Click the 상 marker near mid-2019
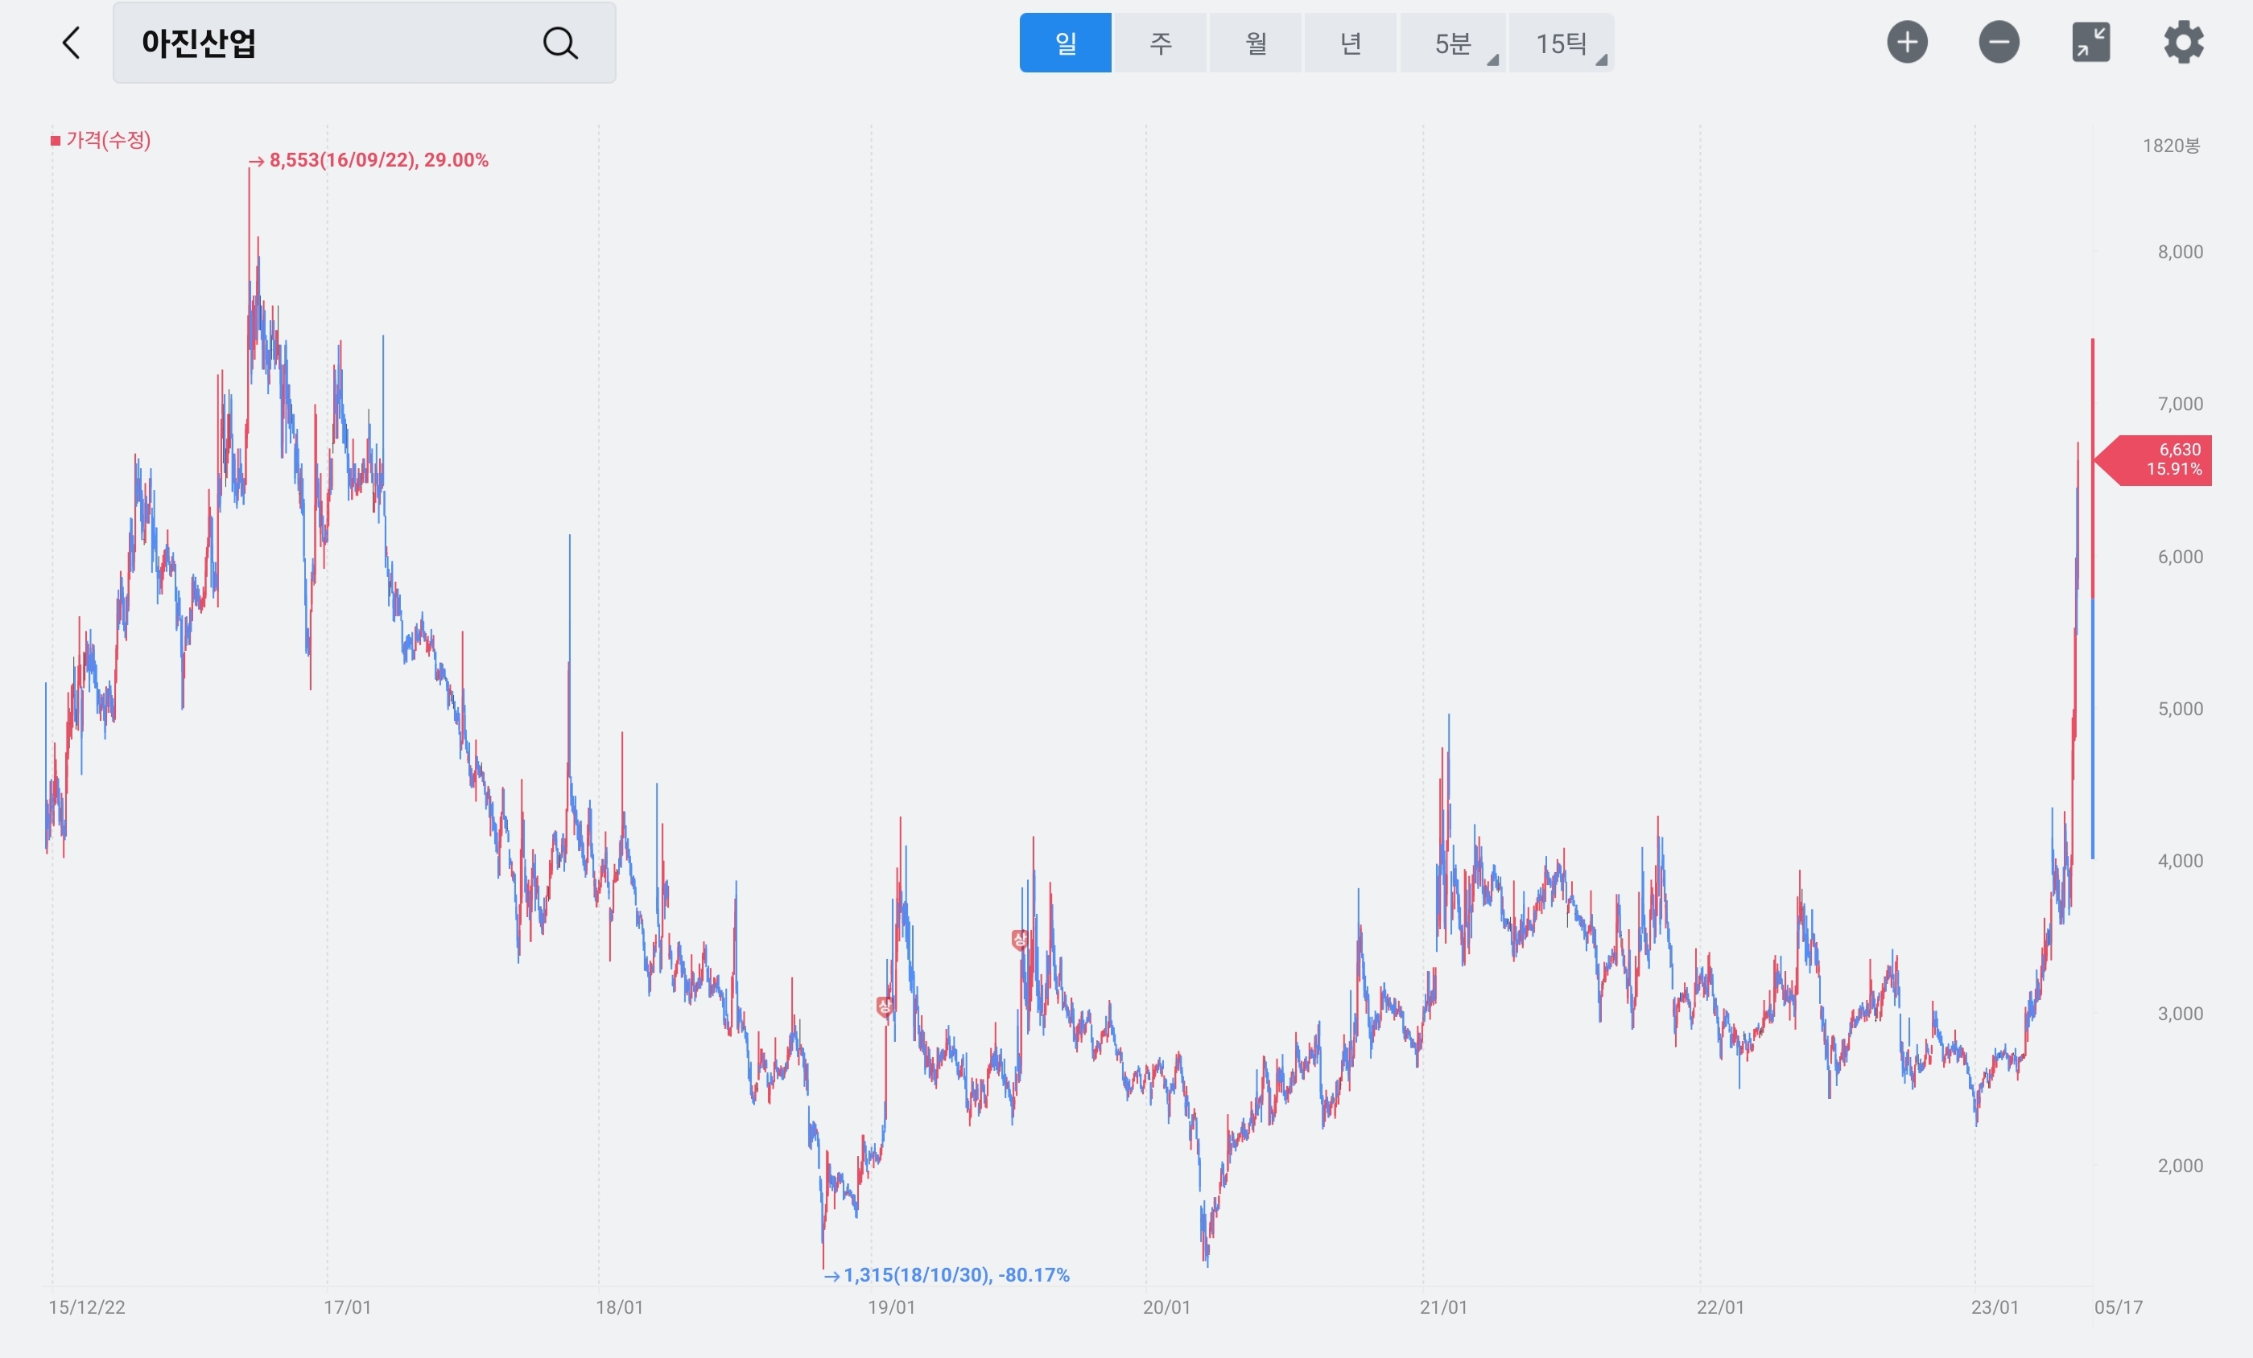The height and width of the screenshot is (1358, 2253). coord(1020,940)
